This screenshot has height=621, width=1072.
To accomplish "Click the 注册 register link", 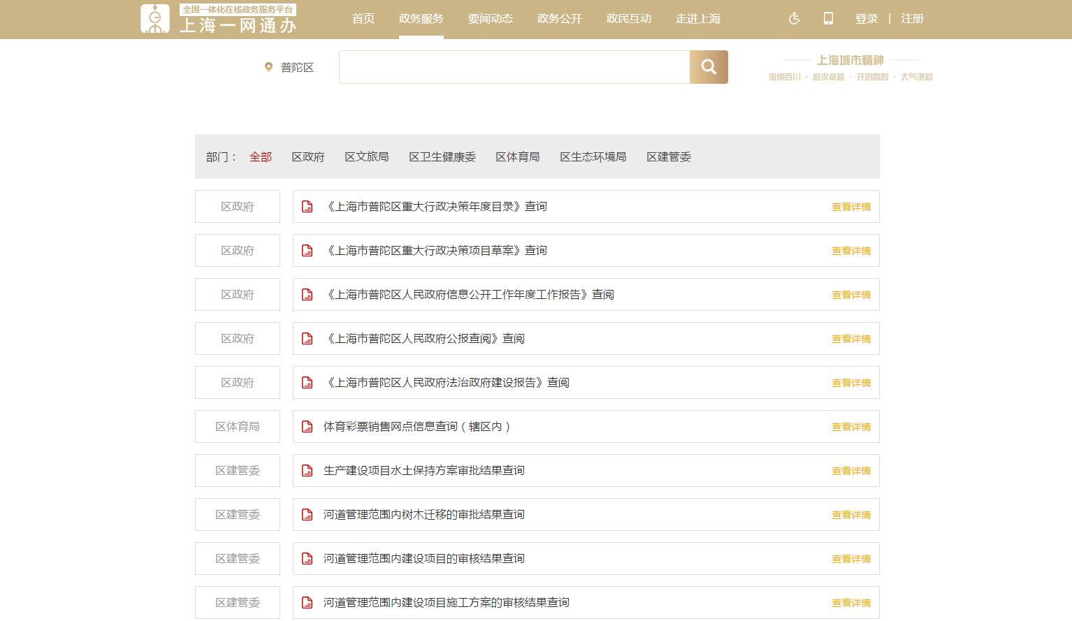I will (x=912, y=19).
